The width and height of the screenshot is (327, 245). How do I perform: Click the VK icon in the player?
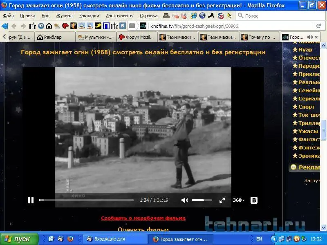(254, 200)
